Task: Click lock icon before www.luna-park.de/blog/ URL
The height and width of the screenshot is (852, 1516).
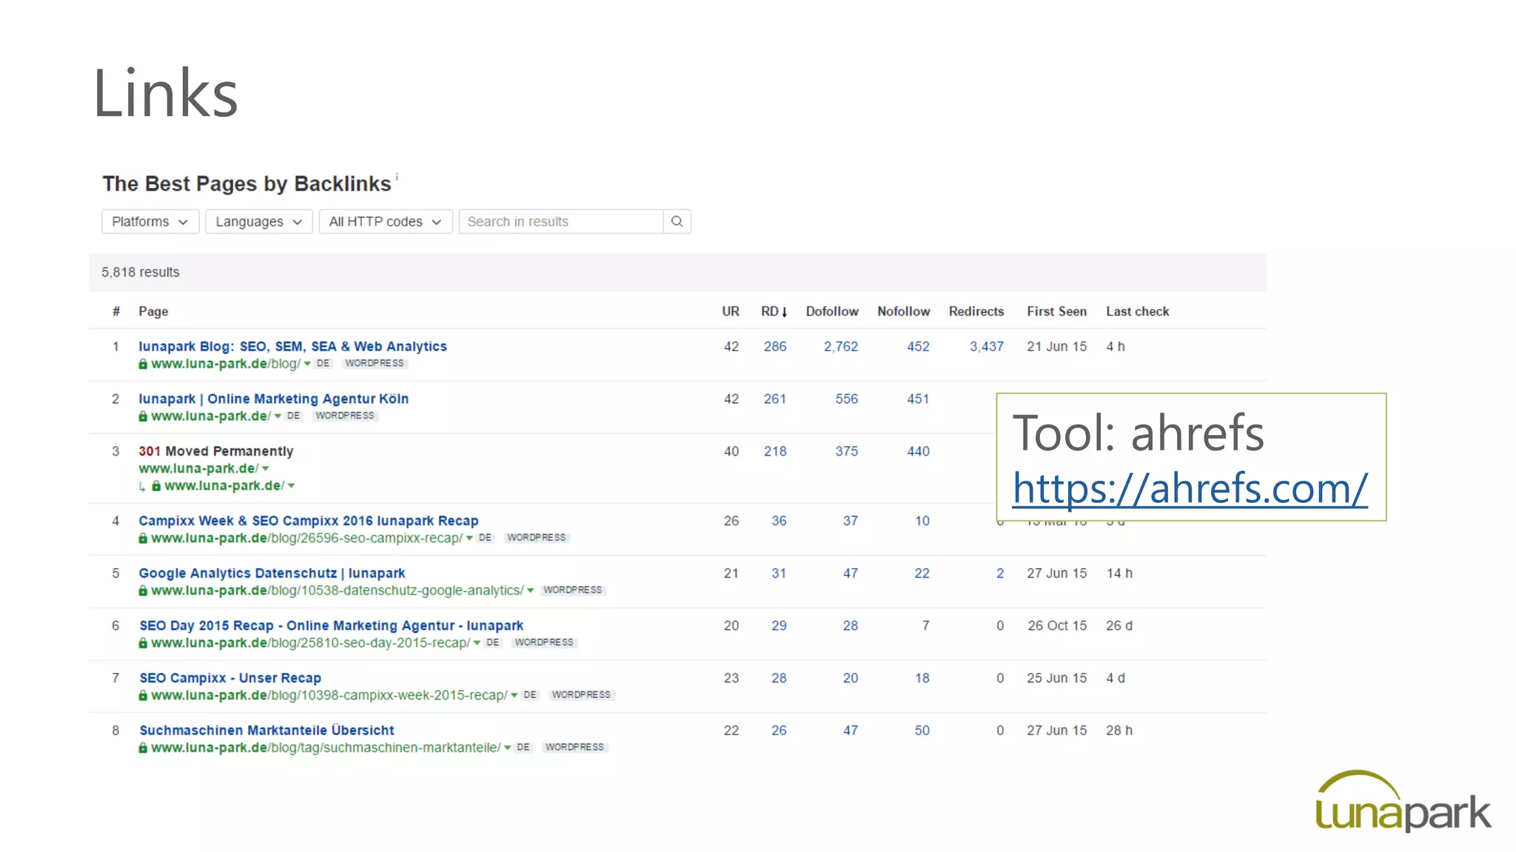Action: pos(143,364)
